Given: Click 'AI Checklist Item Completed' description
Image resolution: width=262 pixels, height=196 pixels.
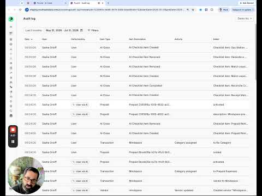Looking at the screenshot, I should coord(146,85).
